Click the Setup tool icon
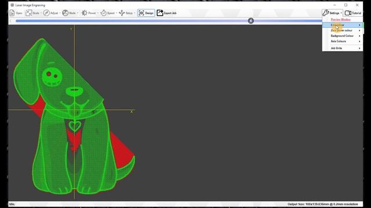371x208 pixels. [x=122, y=13]
